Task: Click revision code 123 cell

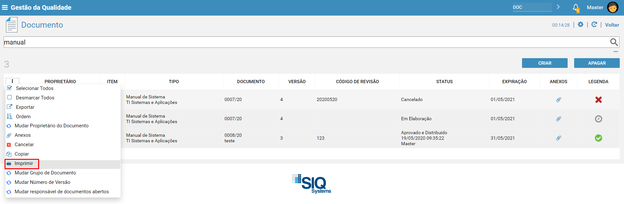Action: click(320, 138)
